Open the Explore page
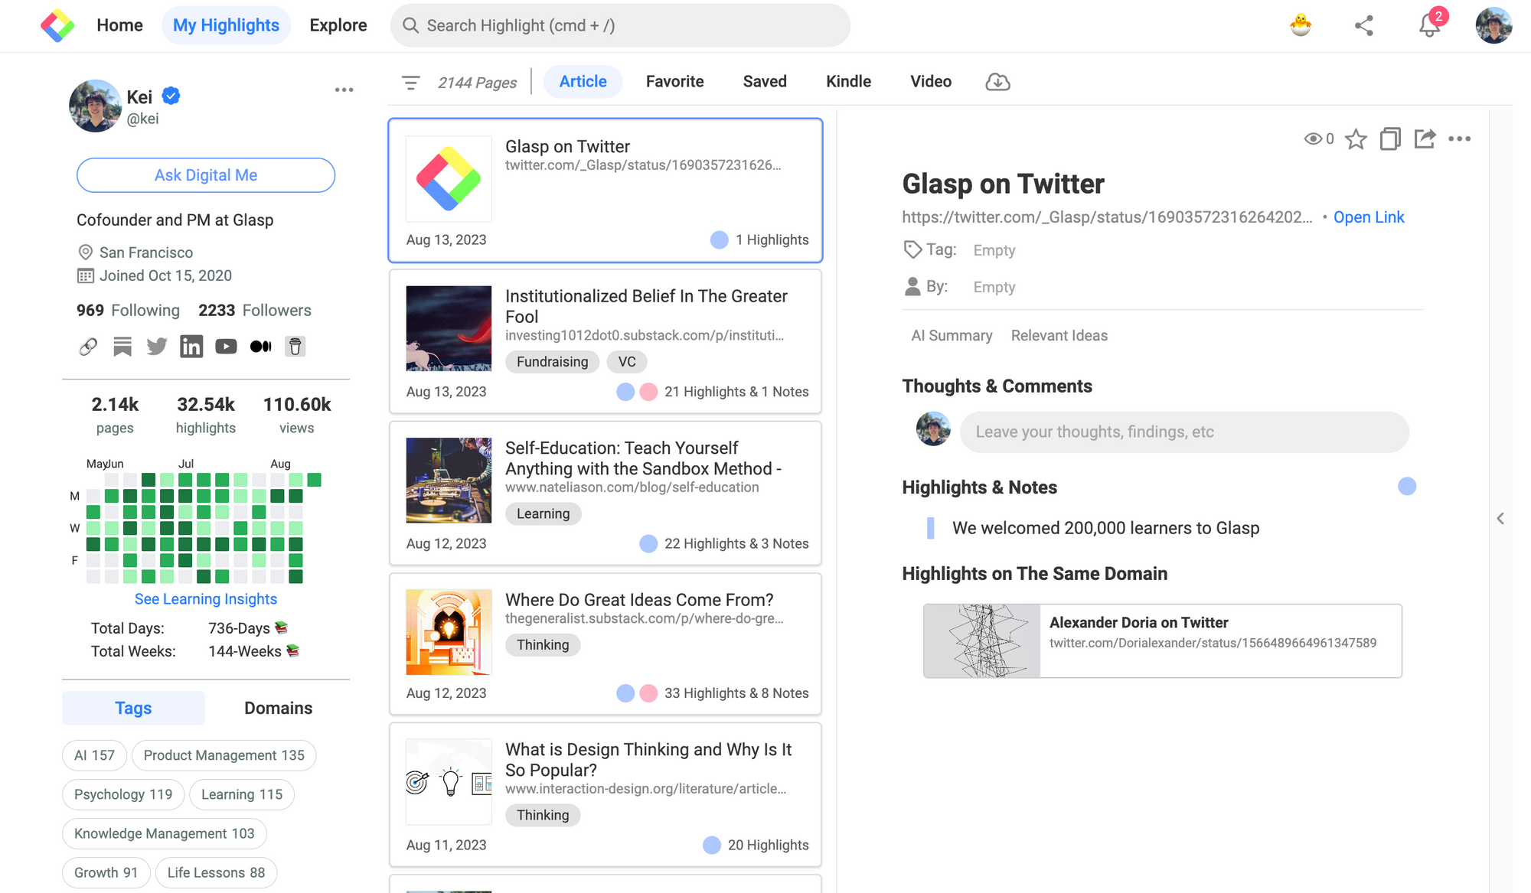Screen dimensions: 1531x893 (x=338, y=25)
